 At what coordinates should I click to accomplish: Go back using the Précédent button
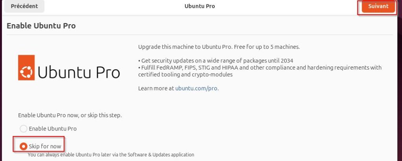click(24, 6)
